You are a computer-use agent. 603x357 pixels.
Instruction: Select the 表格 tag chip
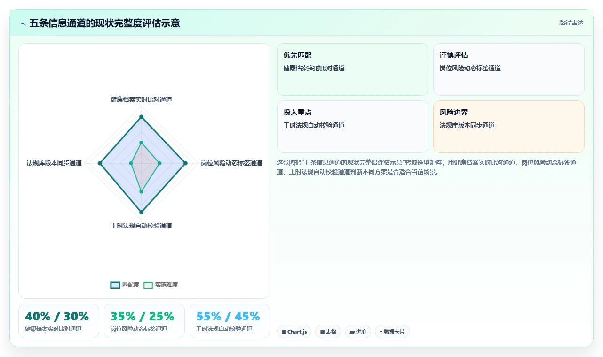(x=328, y=332)
